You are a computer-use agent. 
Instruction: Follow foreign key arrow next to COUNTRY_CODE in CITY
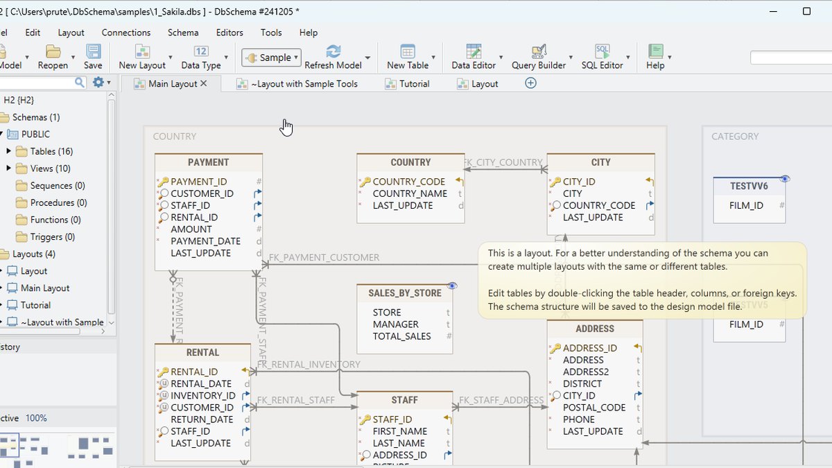point(650,205)
